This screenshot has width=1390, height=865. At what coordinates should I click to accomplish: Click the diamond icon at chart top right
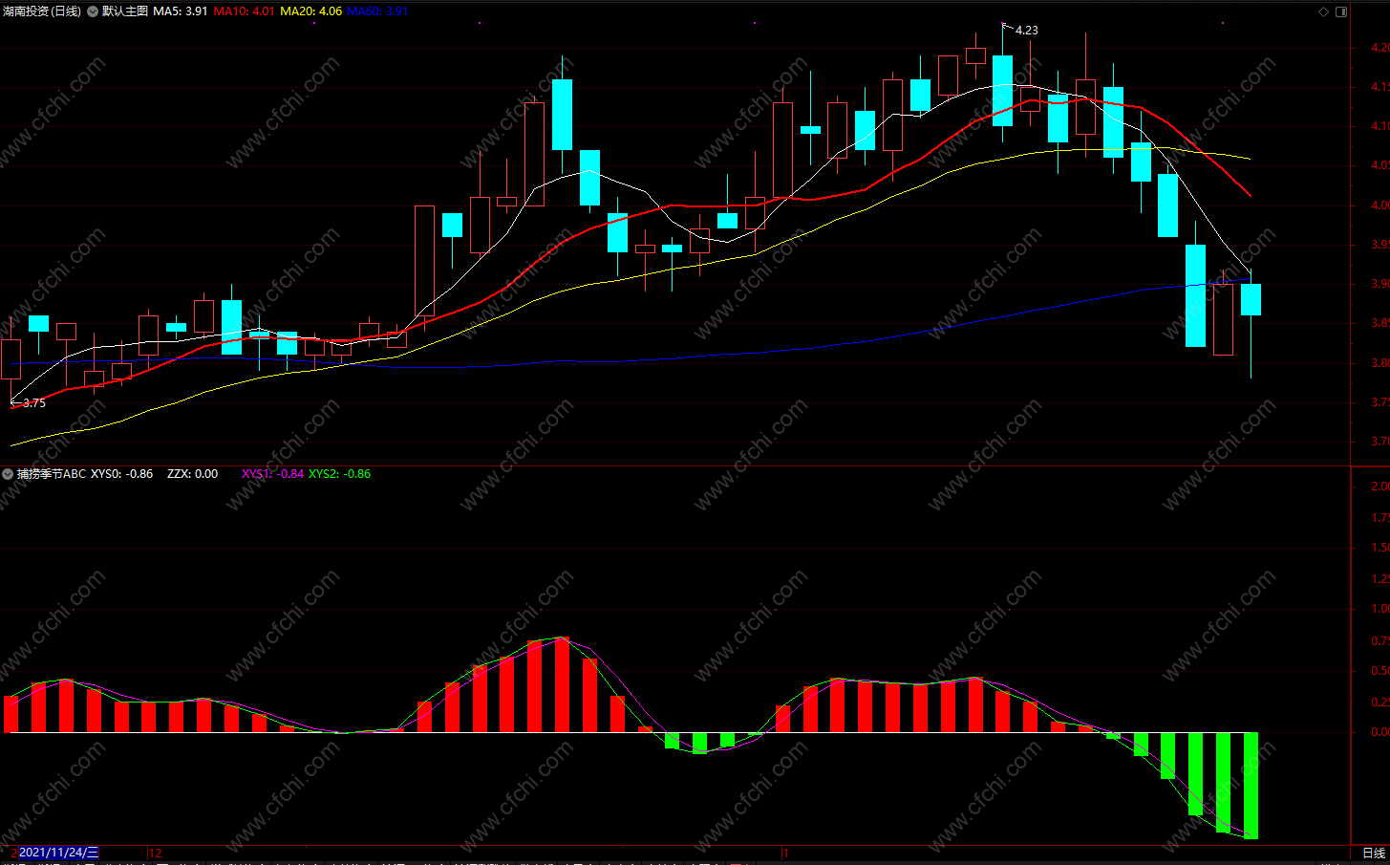coord(1323,11)
